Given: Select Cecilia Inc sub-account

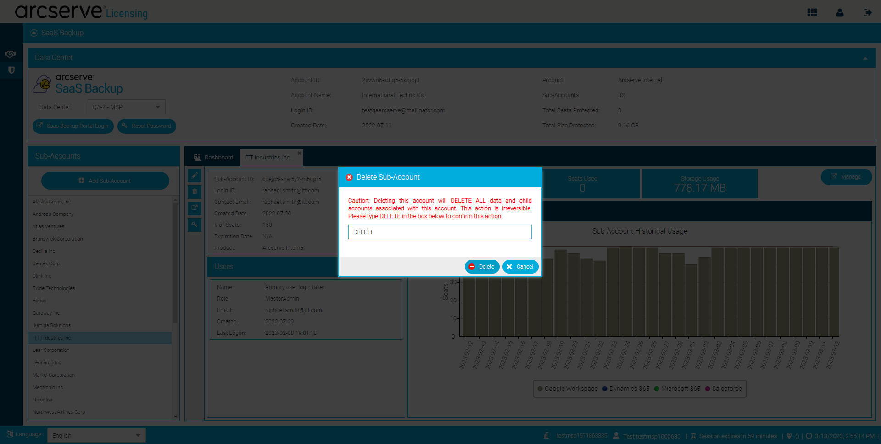Looking at the screenshot, I should click(100, 251).
